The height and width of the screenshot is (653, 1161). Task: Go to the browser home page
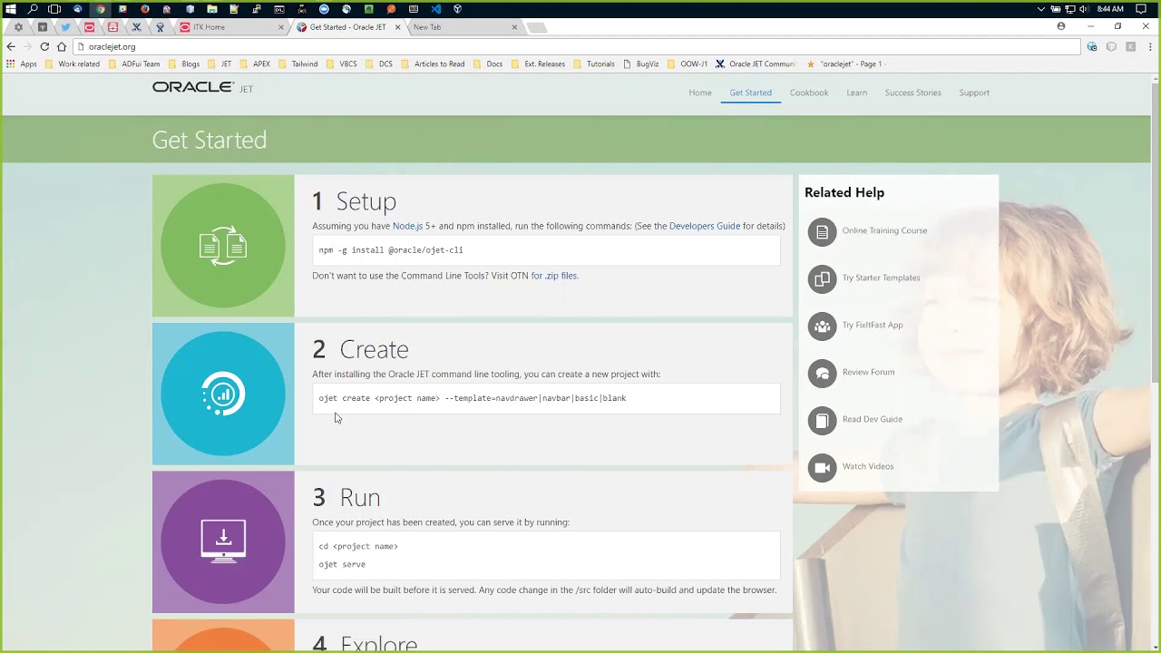click(x=62, y=46)
